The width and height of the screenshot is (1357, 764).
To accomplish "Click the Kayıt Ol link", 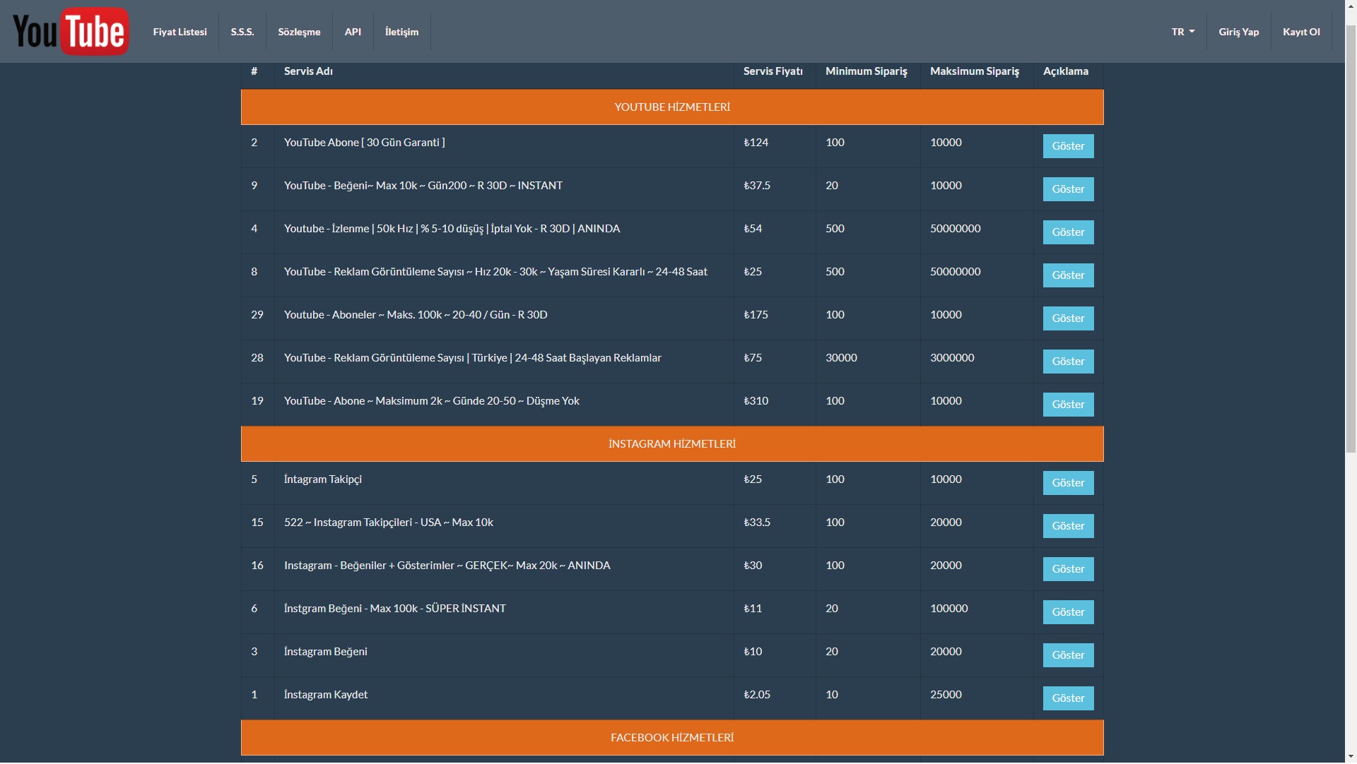I will [x=1301, y=32].
